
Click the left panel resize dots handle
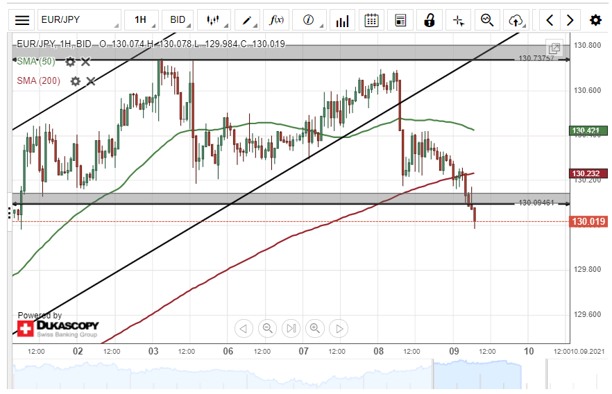tap(10, 213)
